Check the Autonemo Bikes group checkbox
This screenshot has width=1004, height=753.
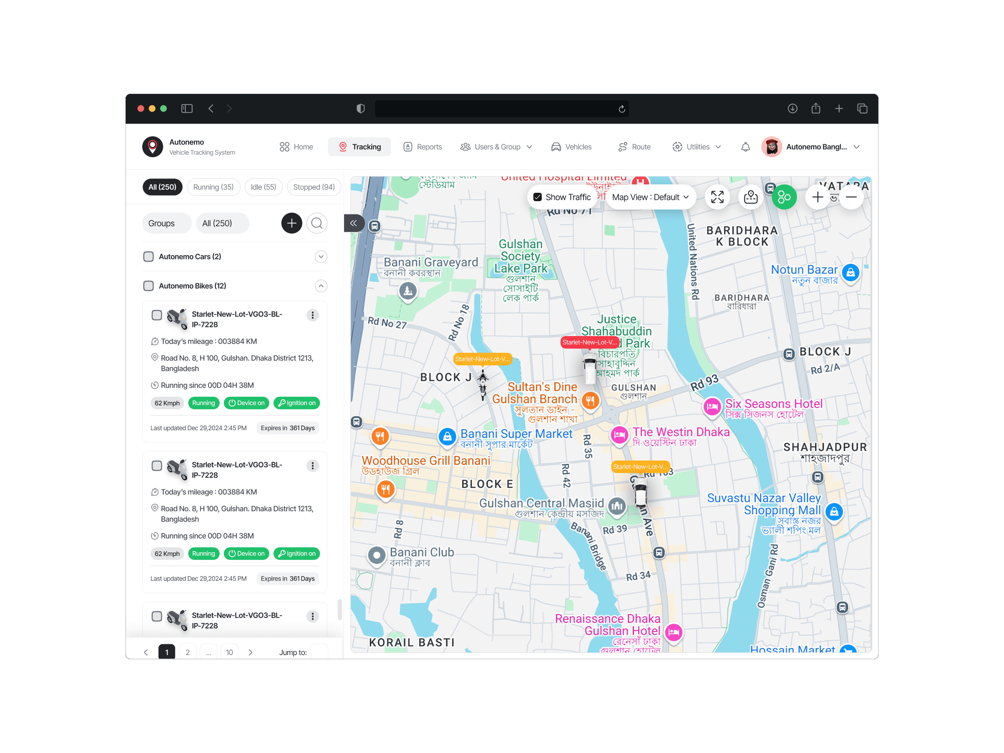click(149, 286)
